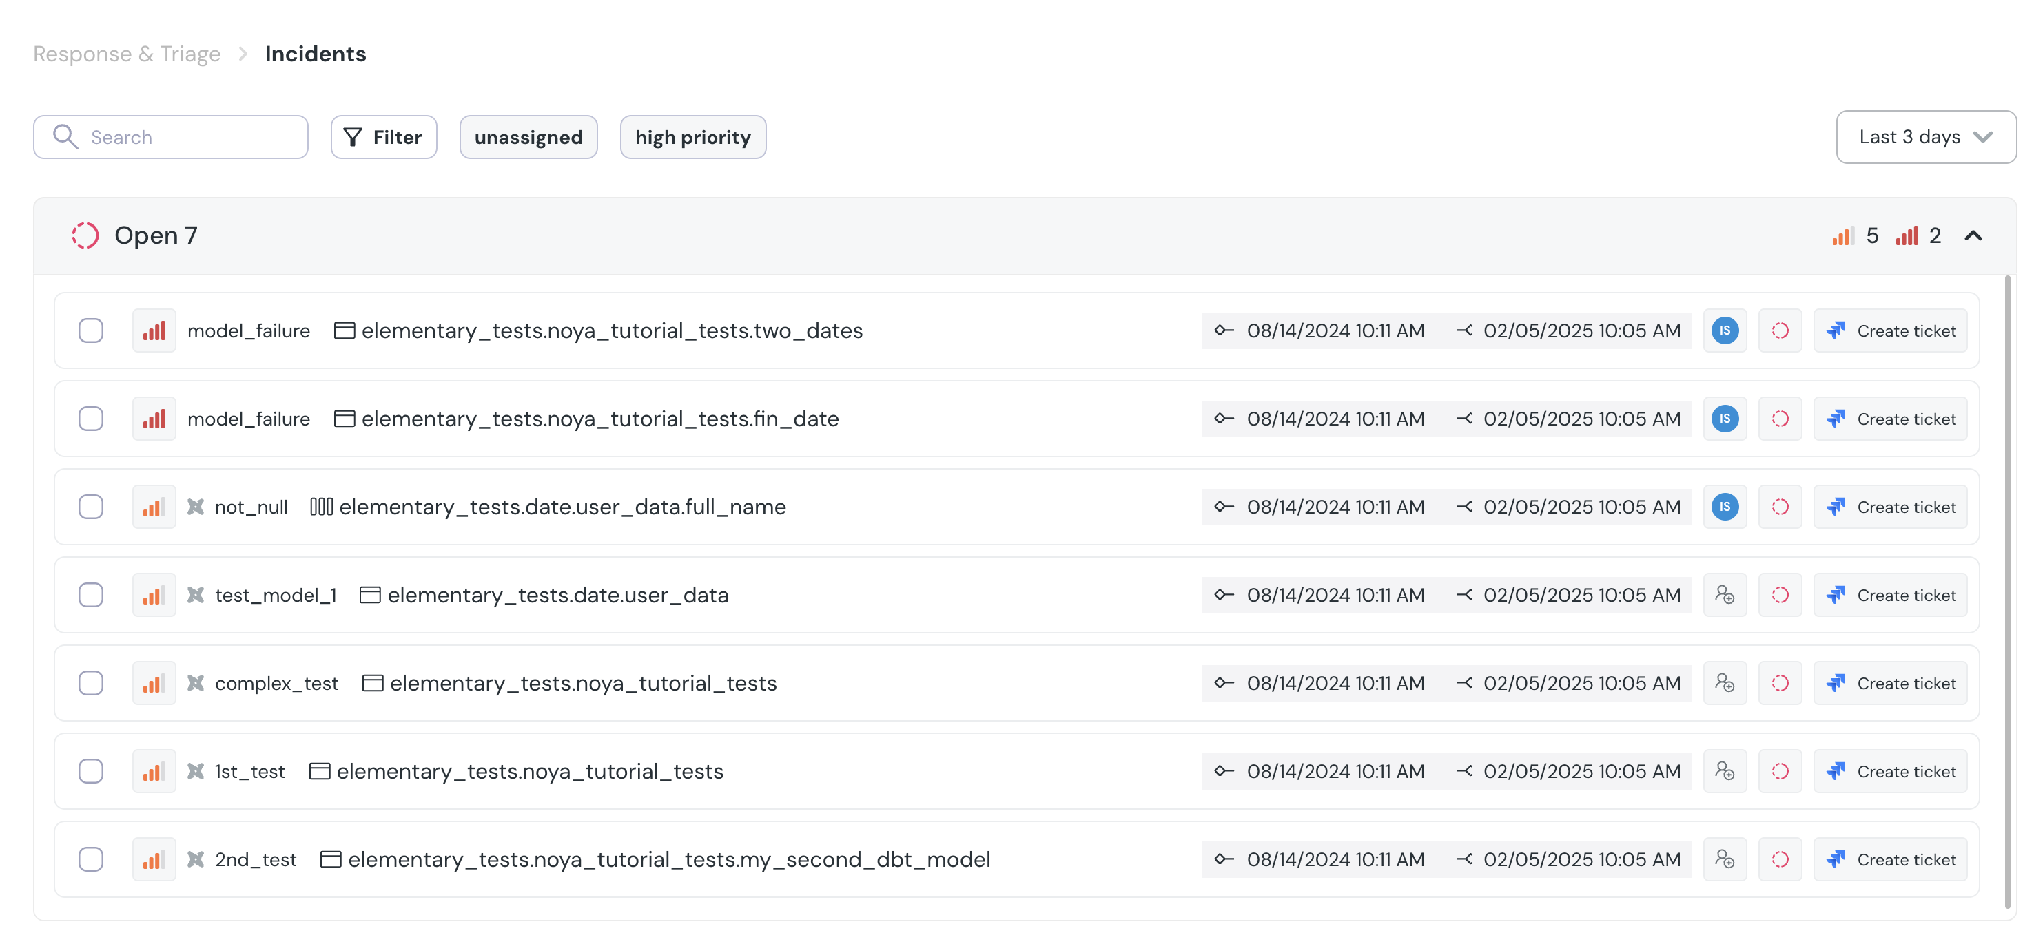This screenshot has height=935, width=2034.
Task: Click severity icon on two_dates model_failure row
Action: [154, 330]
